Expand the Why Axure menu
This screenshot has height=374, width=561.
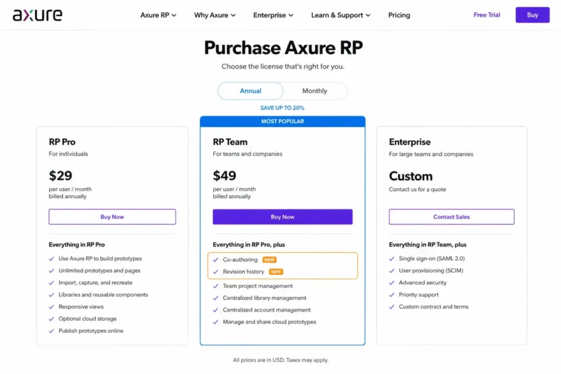click(x=215, y=15)
